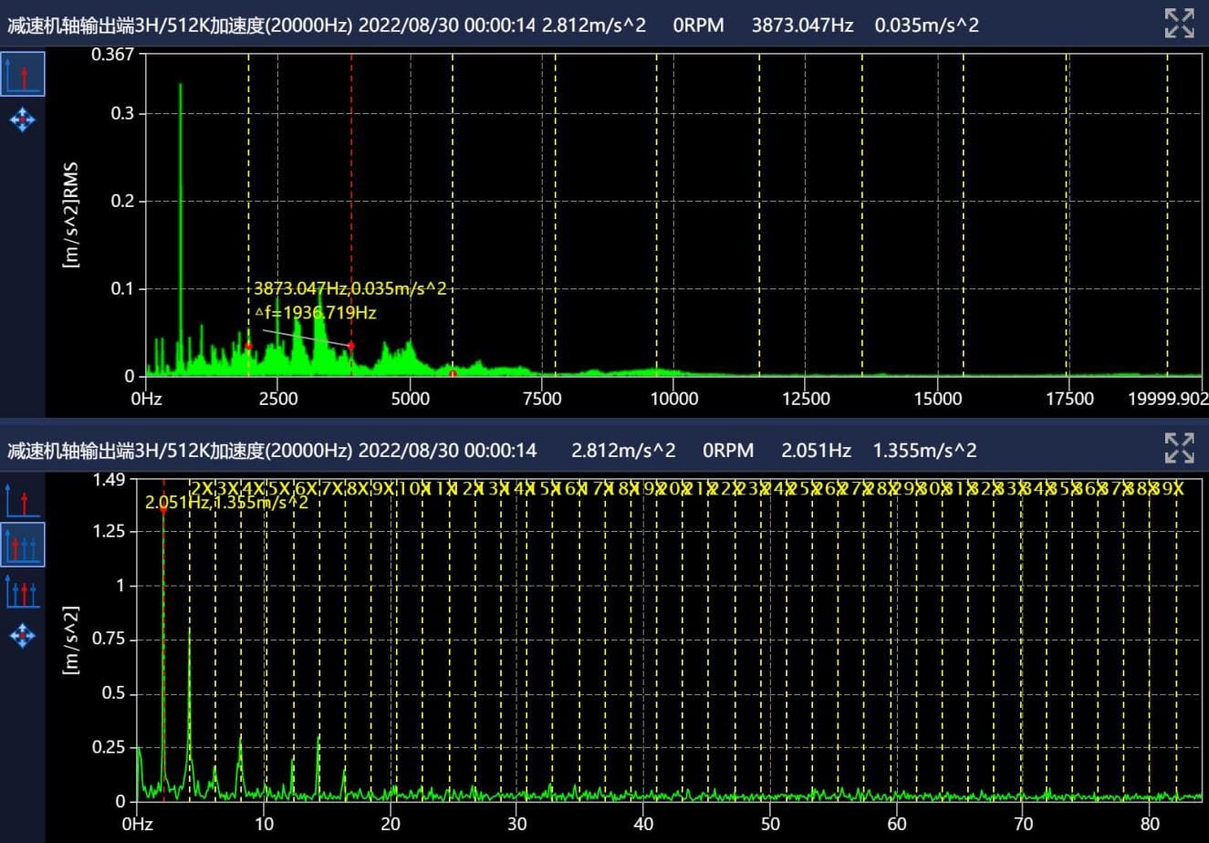Maximize the bottom envelope chart view
The height and width of the screenshot is (843, 1209).
point(1179,448)
